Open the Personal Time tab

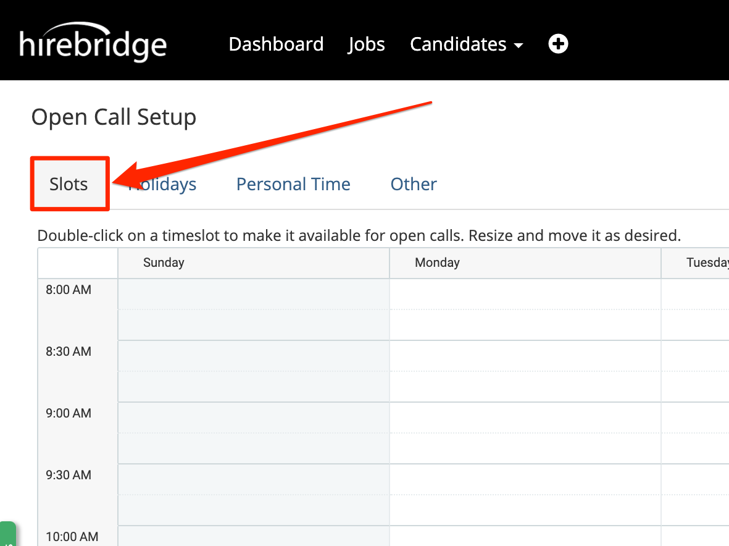click(x=293, y=183)
